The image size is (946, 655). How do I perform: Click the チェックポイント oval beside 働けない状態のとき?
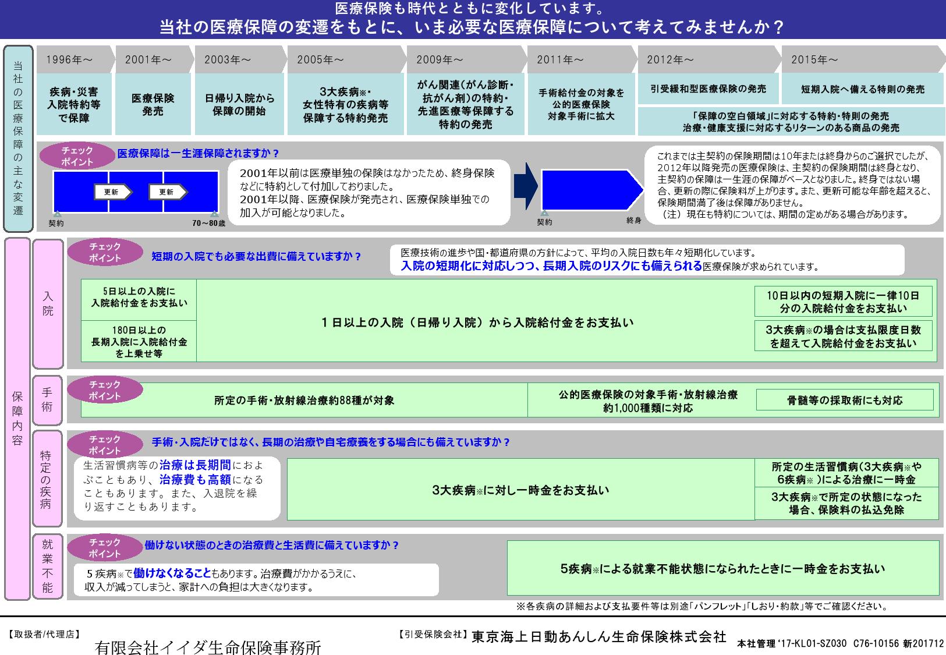point(105,548)
